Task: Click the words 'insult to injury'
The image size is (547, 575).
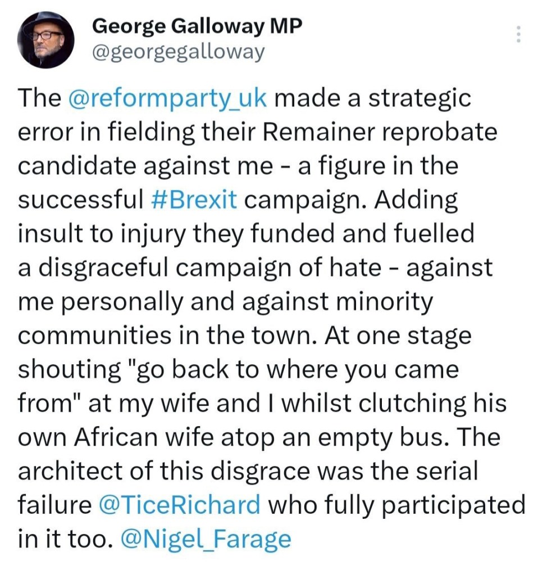Action: tap(99, 234)
